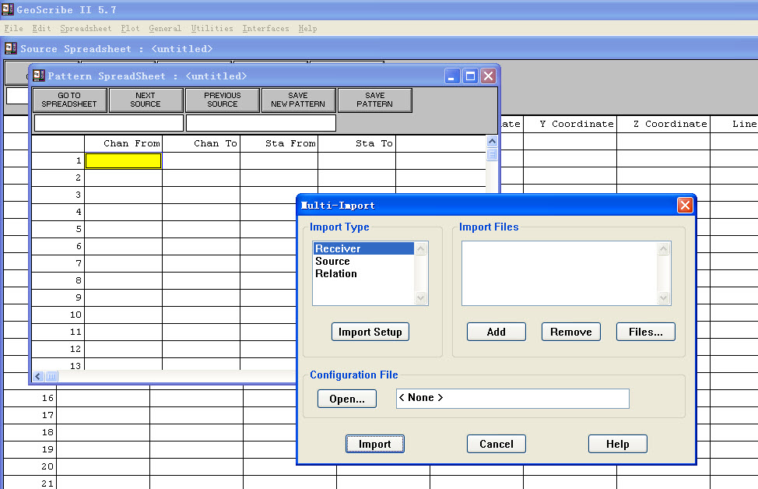This screenshot has width=758, height=489.
Task: Click Pattern SpreadSheet vertical scrollbar thumb
Action: tap(492, 154)
